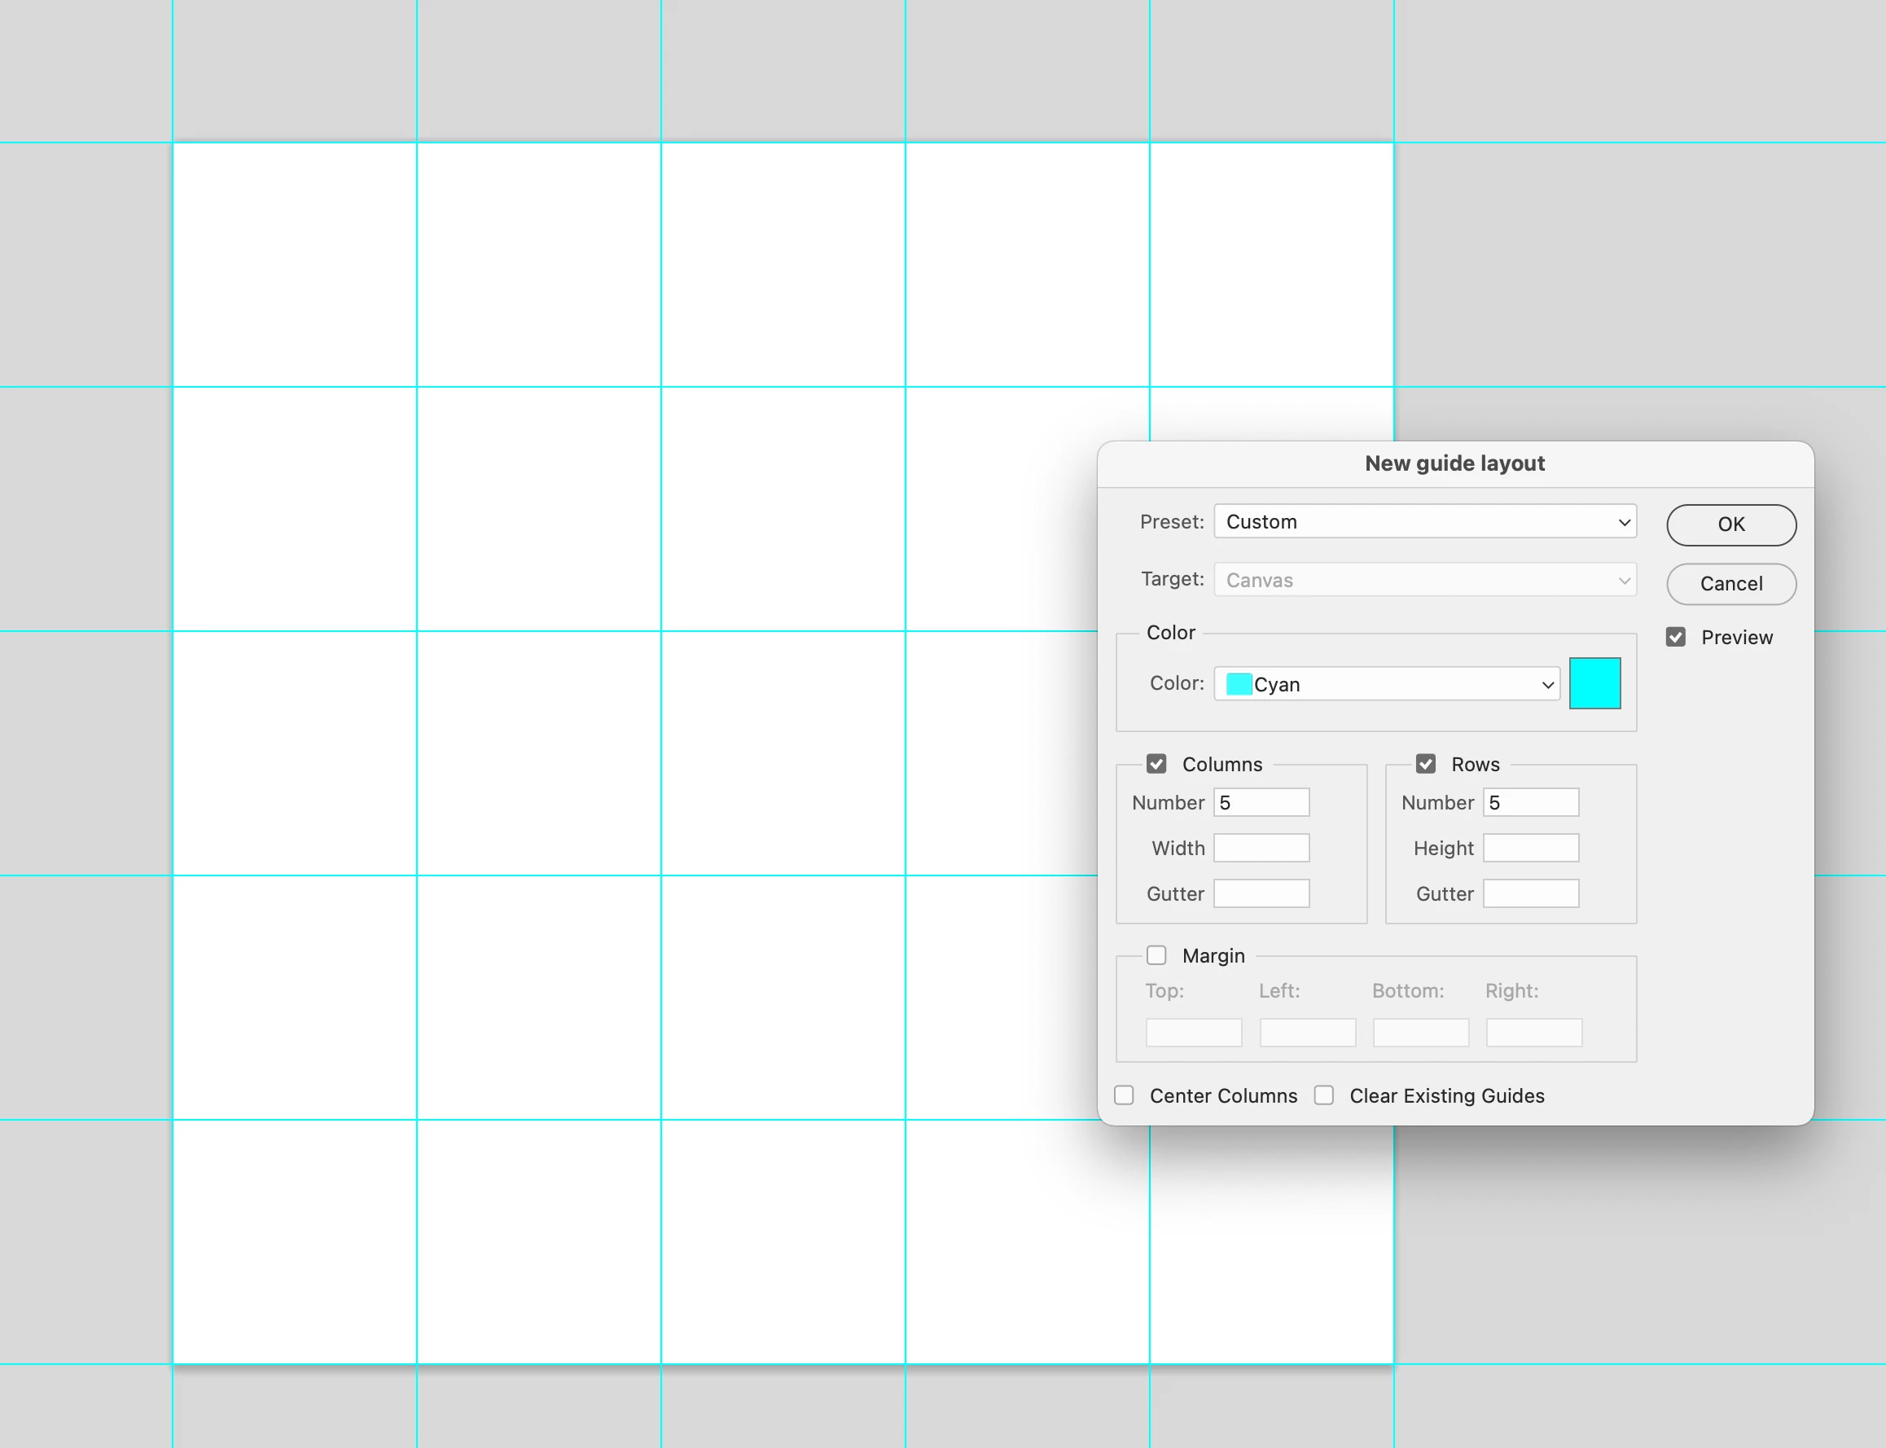This screenshot has width=1886, height=1448.
Task: Open the Preset dropdown
Action: tap(1425, 522)
